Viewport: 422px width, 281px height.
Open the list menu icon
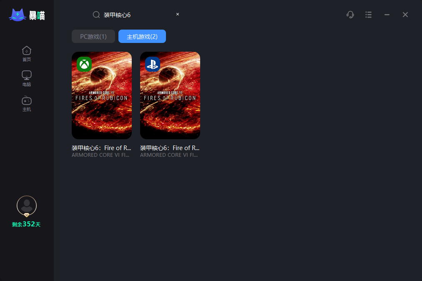click(x=369, y=15)
